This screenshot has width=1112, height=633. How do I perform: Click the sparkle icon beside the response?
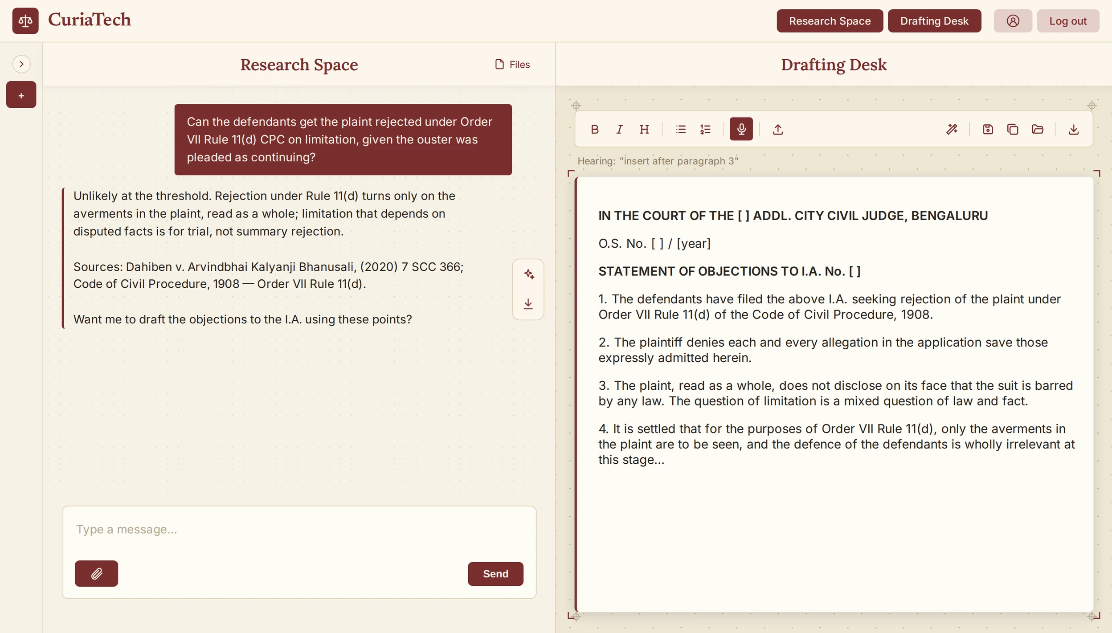pyautogui.click(x=528, y=274)
